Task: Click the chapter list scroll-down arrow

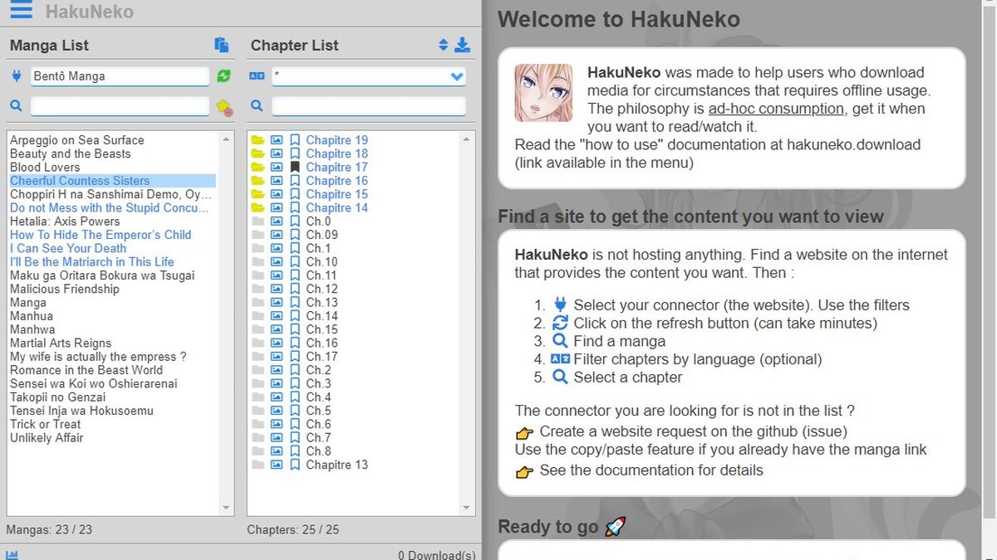Action: click(x=468, y=508)
